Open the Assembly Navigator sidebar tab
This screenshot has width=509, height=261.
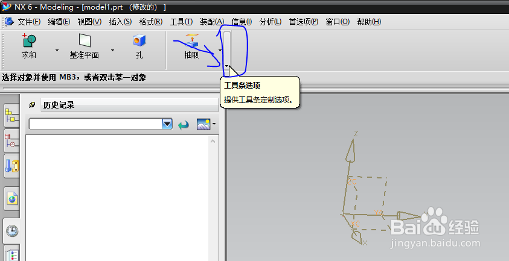coord(11,115)
